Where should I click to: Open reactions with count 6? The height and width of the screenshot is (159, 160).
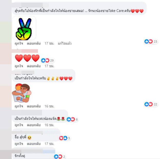click(x=72, y=119)
